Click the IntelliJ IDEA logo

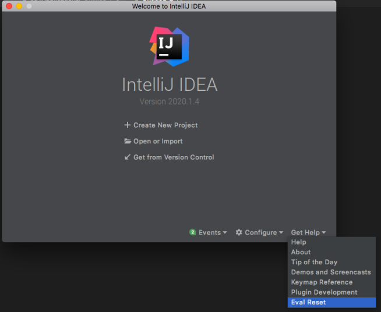click(x=170, y=47)
